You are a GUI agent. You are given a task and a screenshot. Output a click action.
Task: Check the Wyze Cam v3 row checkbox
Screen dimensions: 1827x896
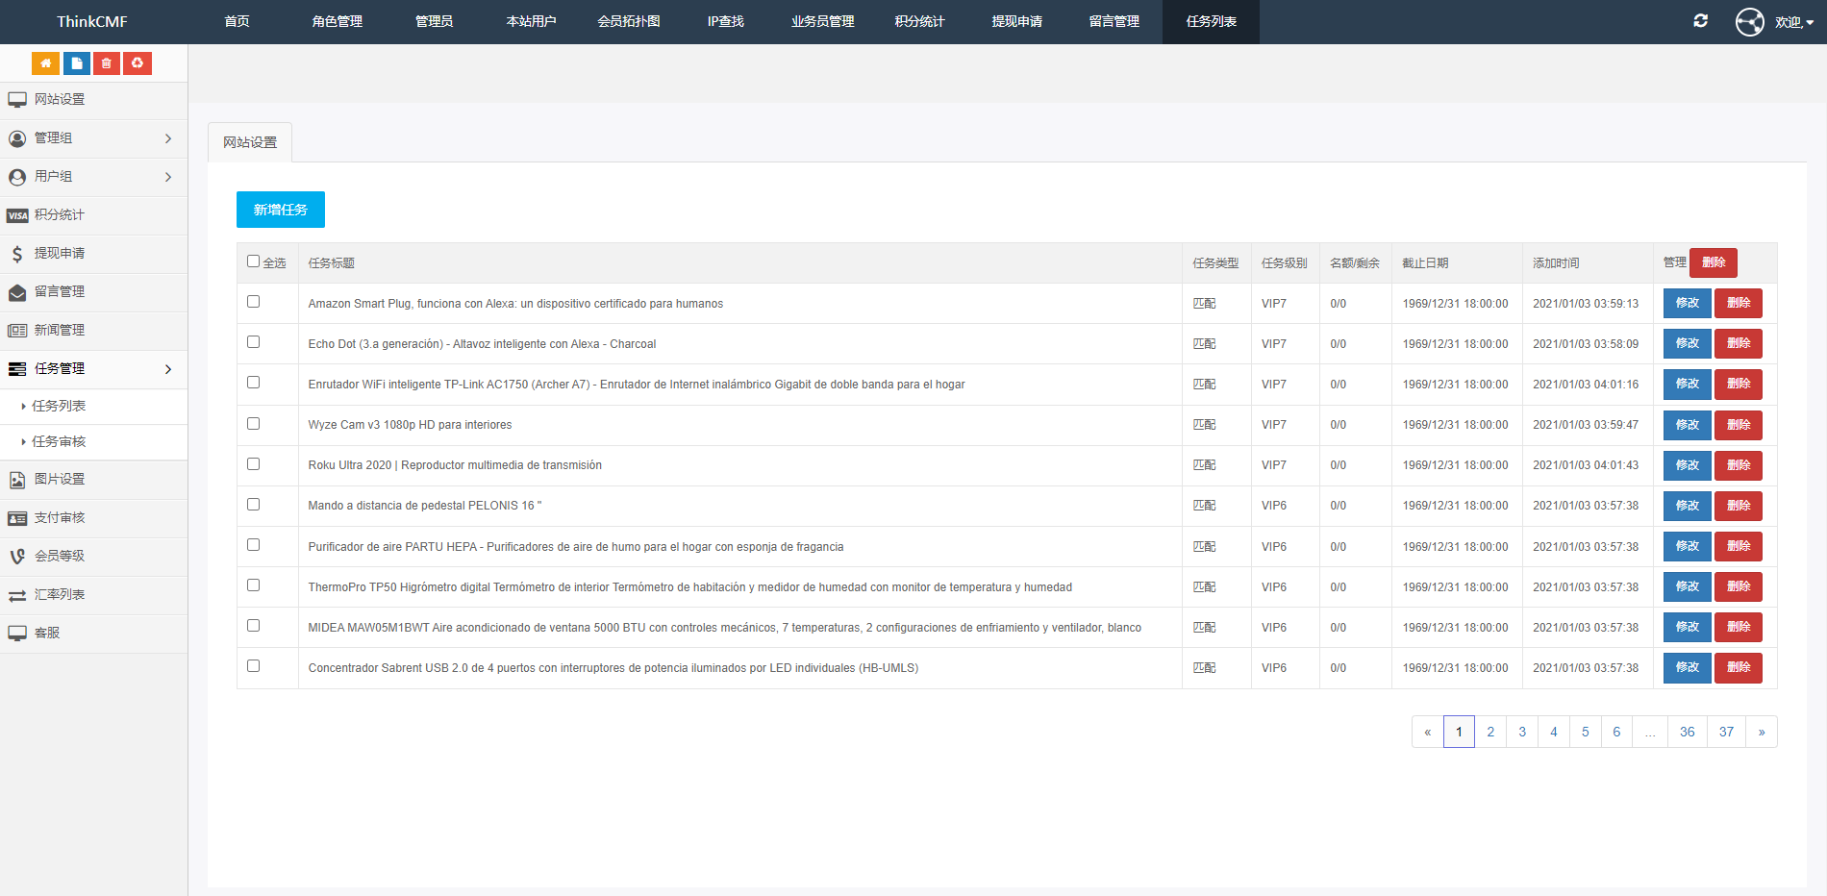(x=253, y=424)
